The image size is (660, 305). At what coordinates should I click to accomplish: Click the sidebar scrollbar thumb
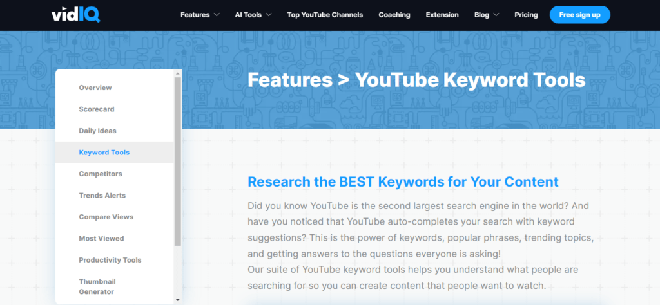(177, 162)
